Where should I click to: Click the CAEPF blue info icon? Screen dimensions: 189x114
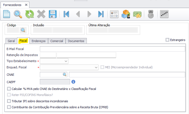point(73,81)
